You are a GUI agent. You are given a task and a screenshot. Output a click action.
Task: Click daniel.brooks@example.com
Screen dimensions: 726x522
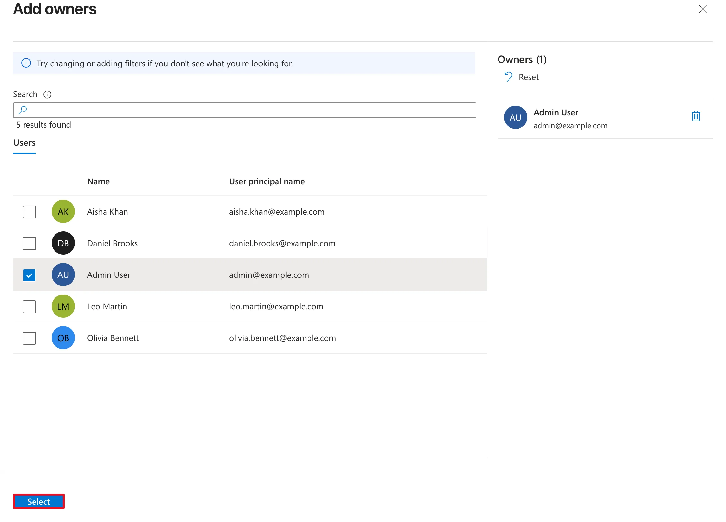pos(282,243)
